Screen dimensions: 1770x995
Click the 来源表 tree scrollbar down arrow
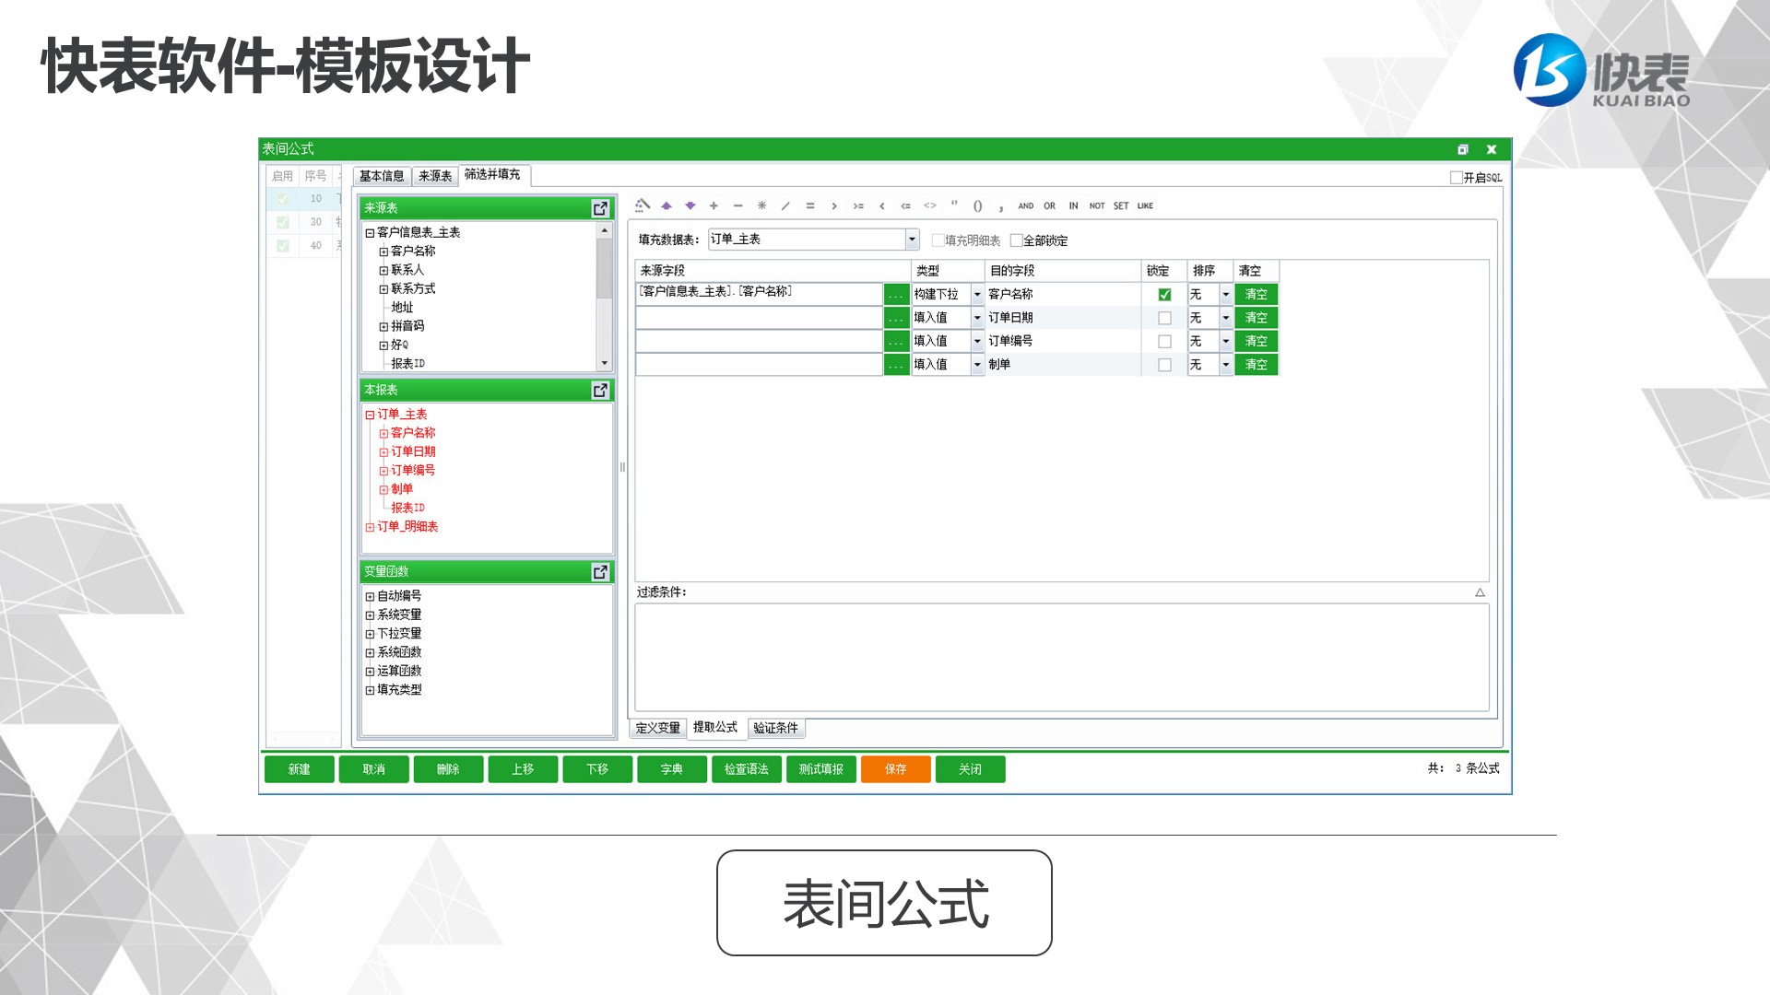605,363
